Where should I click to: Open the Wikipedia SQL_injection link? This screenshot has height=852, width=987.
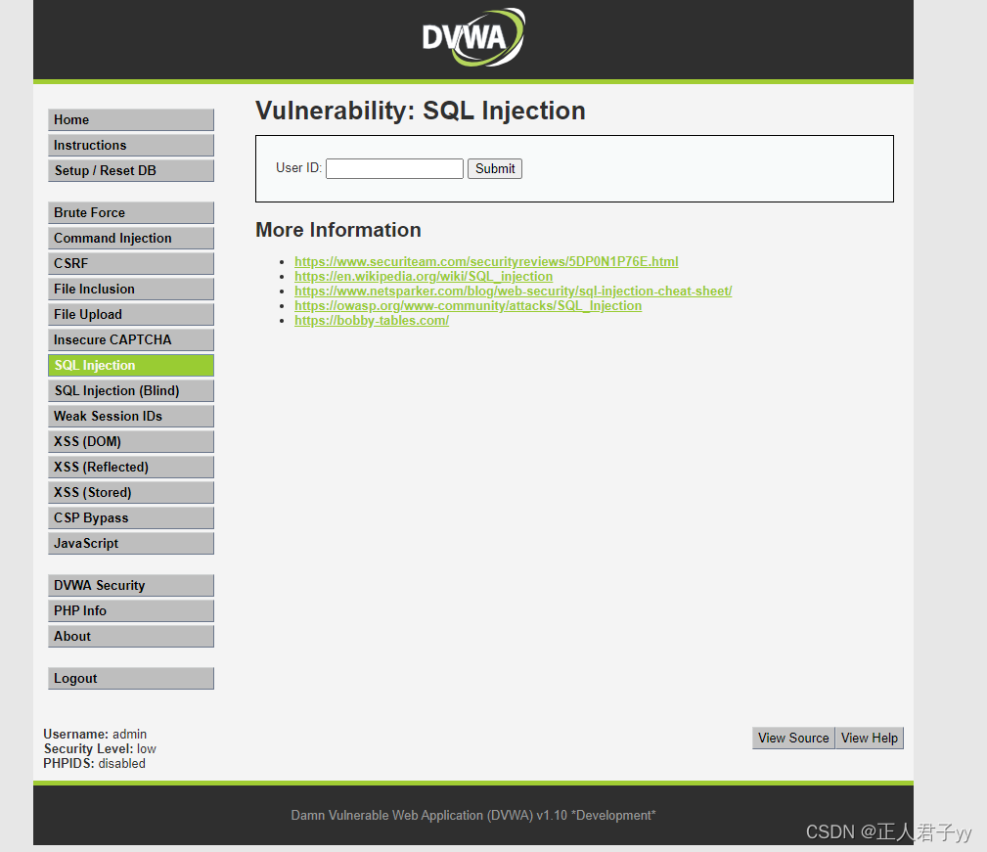pos(424,276)
